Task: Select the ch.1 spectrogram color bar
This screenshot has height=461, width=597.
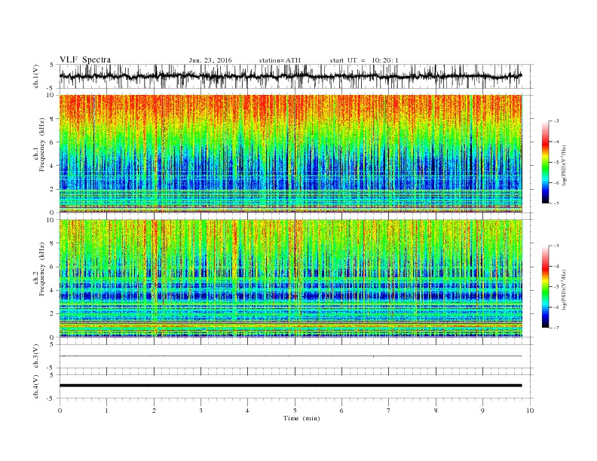Action: click(546, 162)
